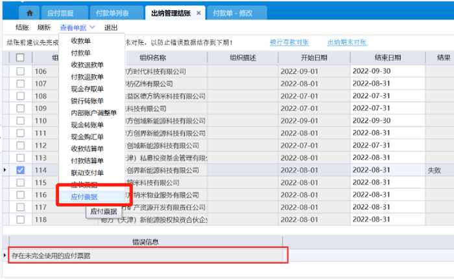Open the 应付票据 tab

[61, 13]
